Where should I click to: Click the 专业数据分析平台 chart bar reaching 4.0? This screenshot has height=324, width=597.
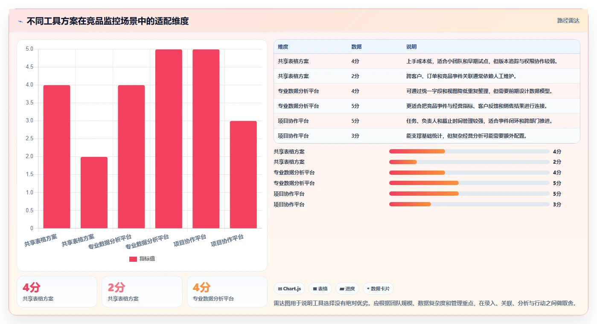(x=131, y=157)
